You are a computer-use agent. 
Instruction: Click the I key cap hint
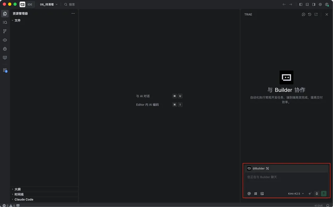tap(180, 104)
